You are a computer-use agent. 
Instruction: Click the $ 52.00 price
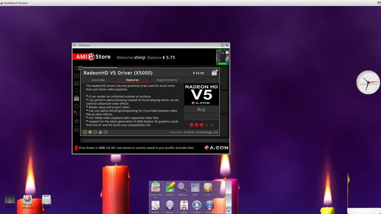click(198, 73)
